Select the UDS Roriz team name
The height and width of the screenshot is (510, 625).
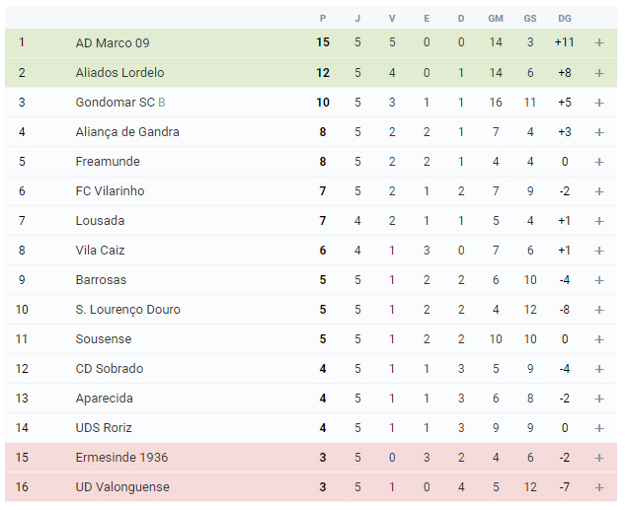[x=104, y=427]
